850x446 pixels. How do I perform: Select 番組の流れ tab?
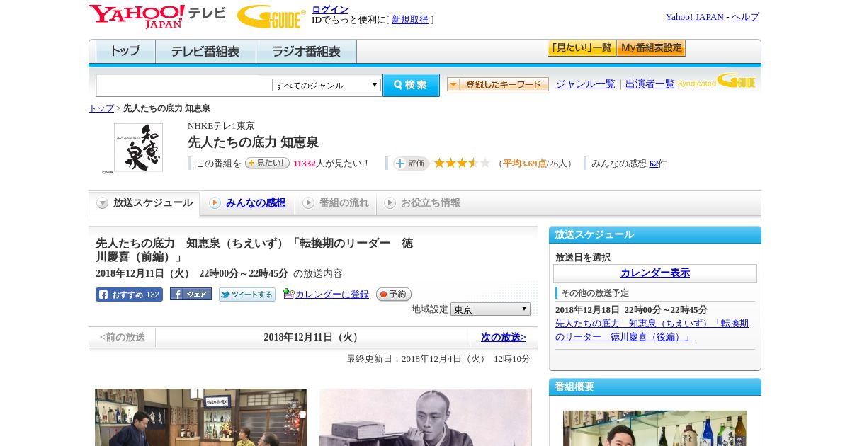[x=336, y=203]
